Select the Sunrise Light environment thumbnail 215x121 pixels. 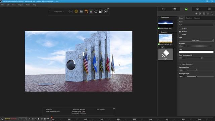coord(165,24)
